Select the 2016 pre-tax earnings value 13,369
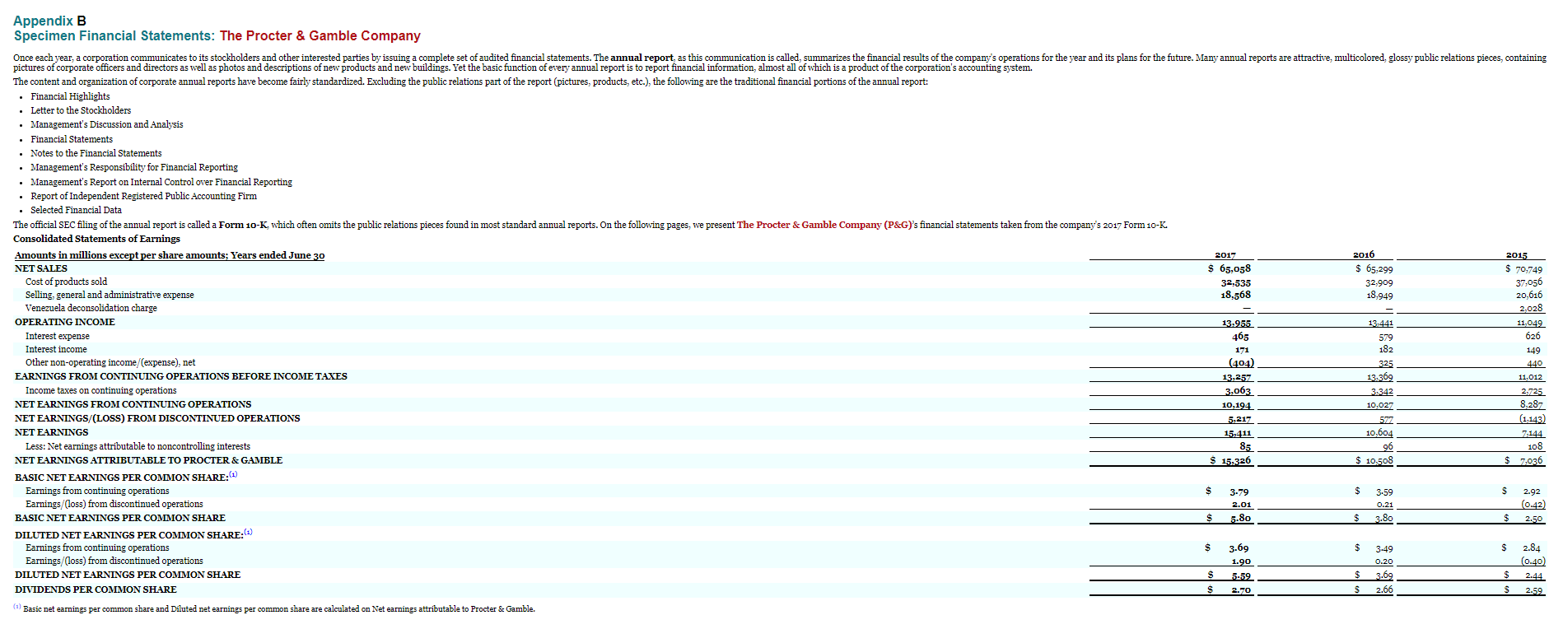The height and width of the screenshot is (629, 1563). pyautogui.click(x=1379, y=377)
